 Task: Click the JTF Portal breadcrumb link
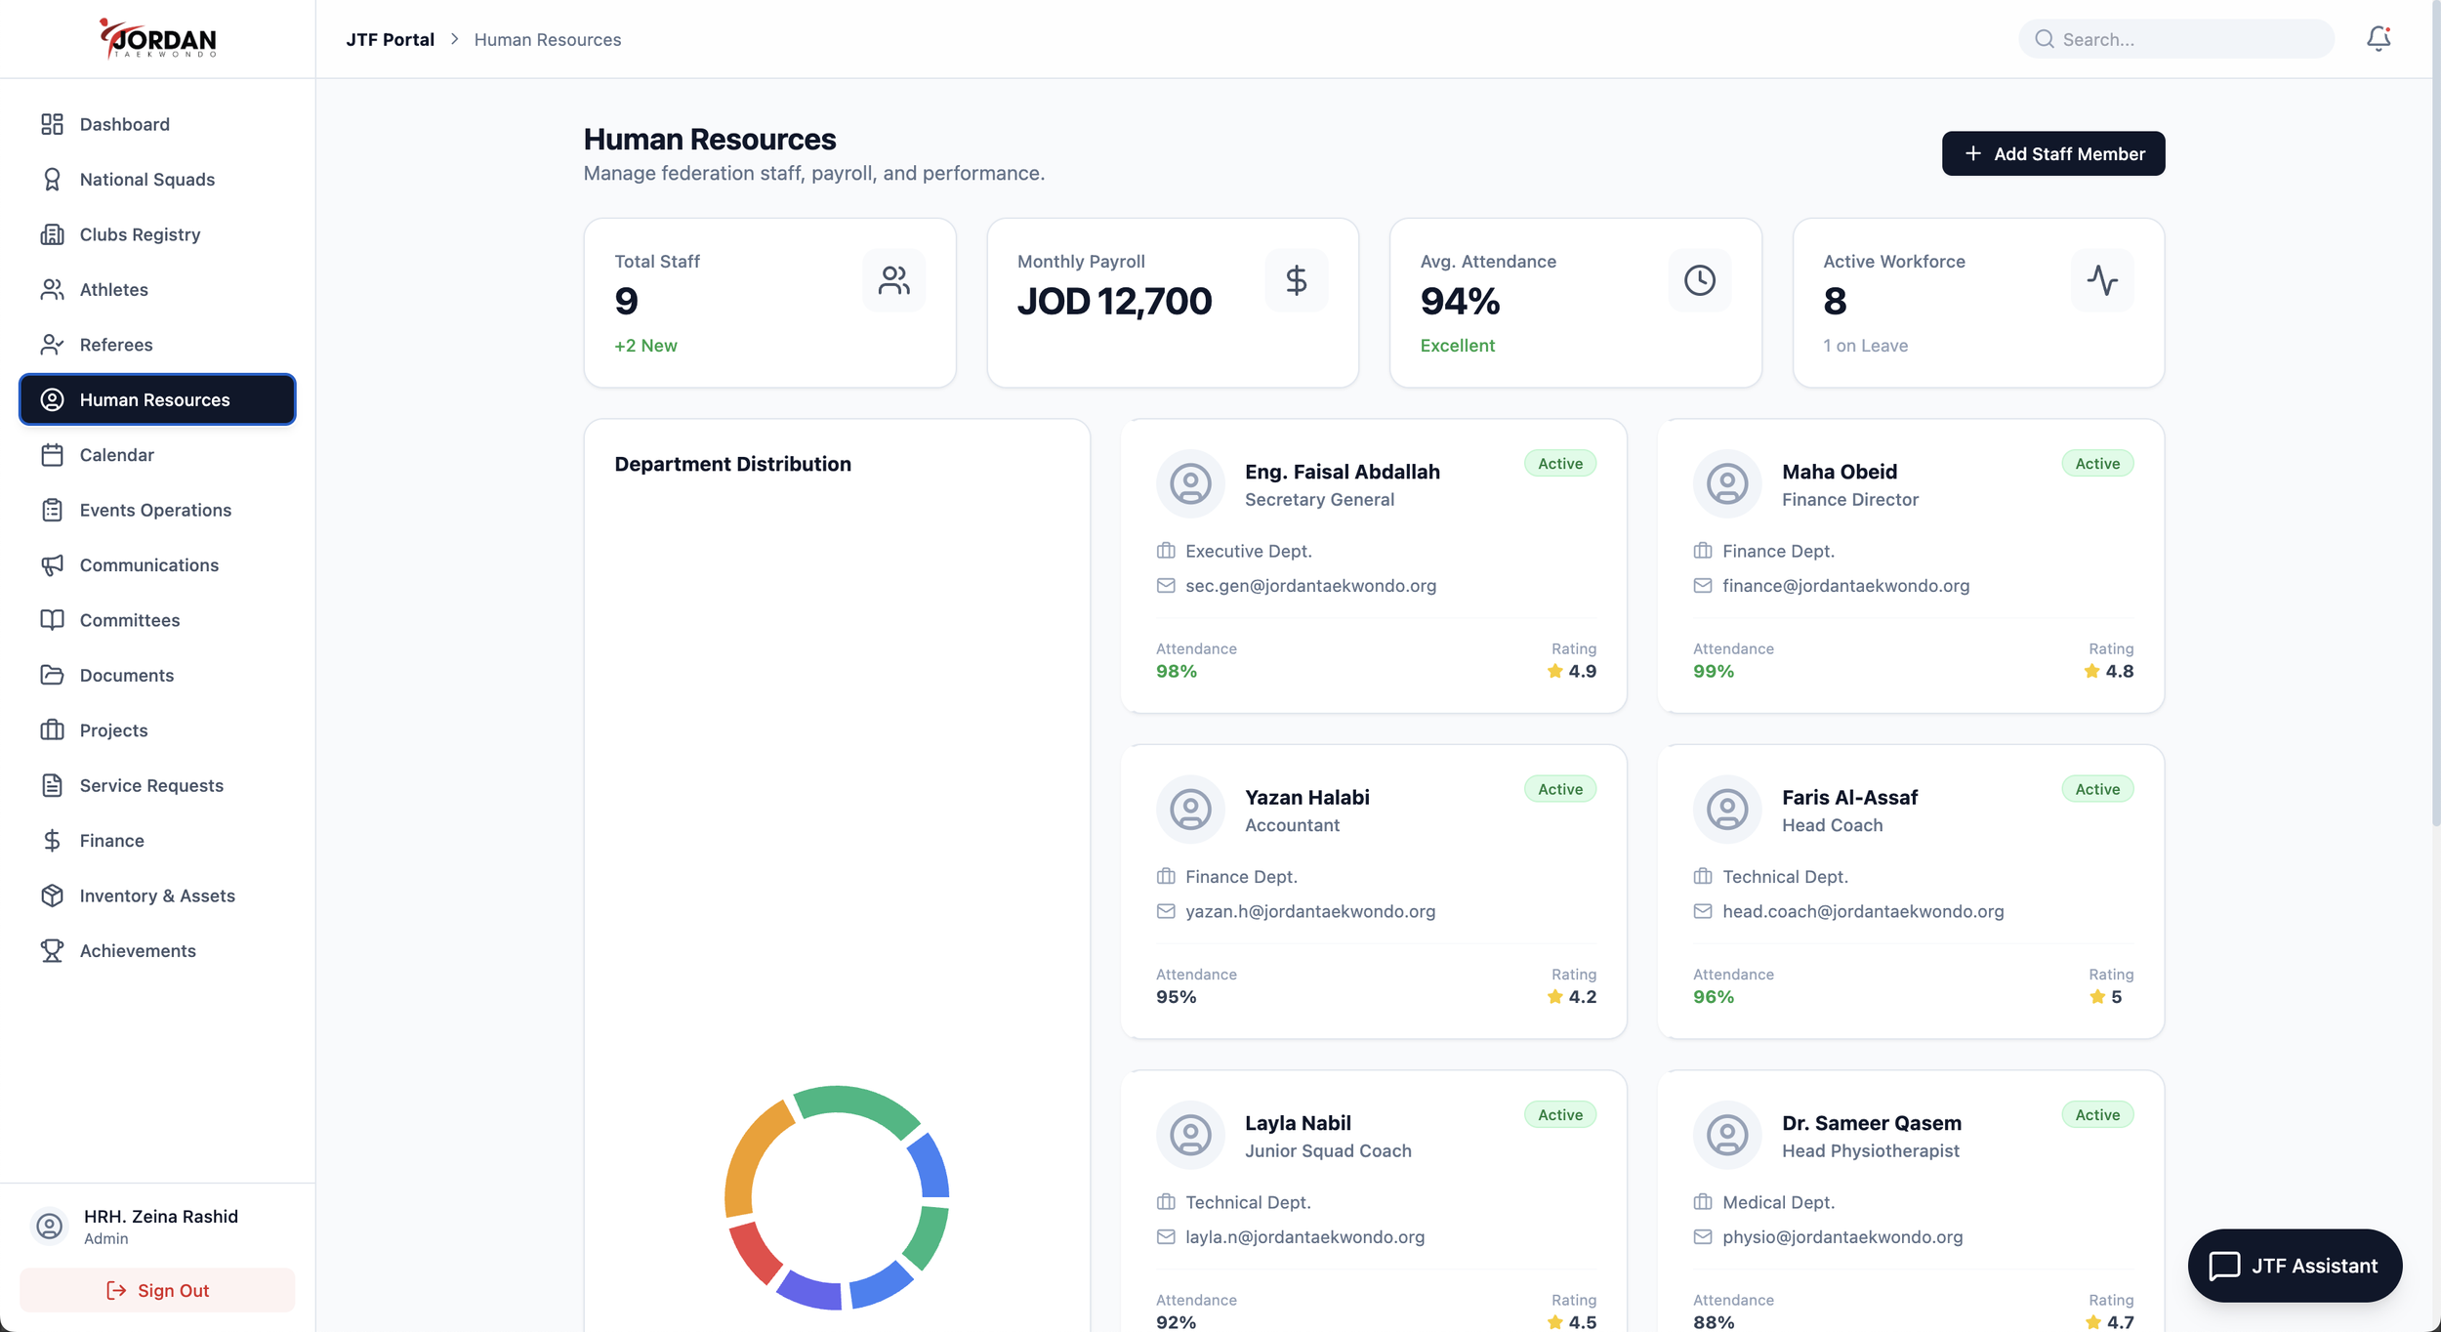[x=390, y=39]
